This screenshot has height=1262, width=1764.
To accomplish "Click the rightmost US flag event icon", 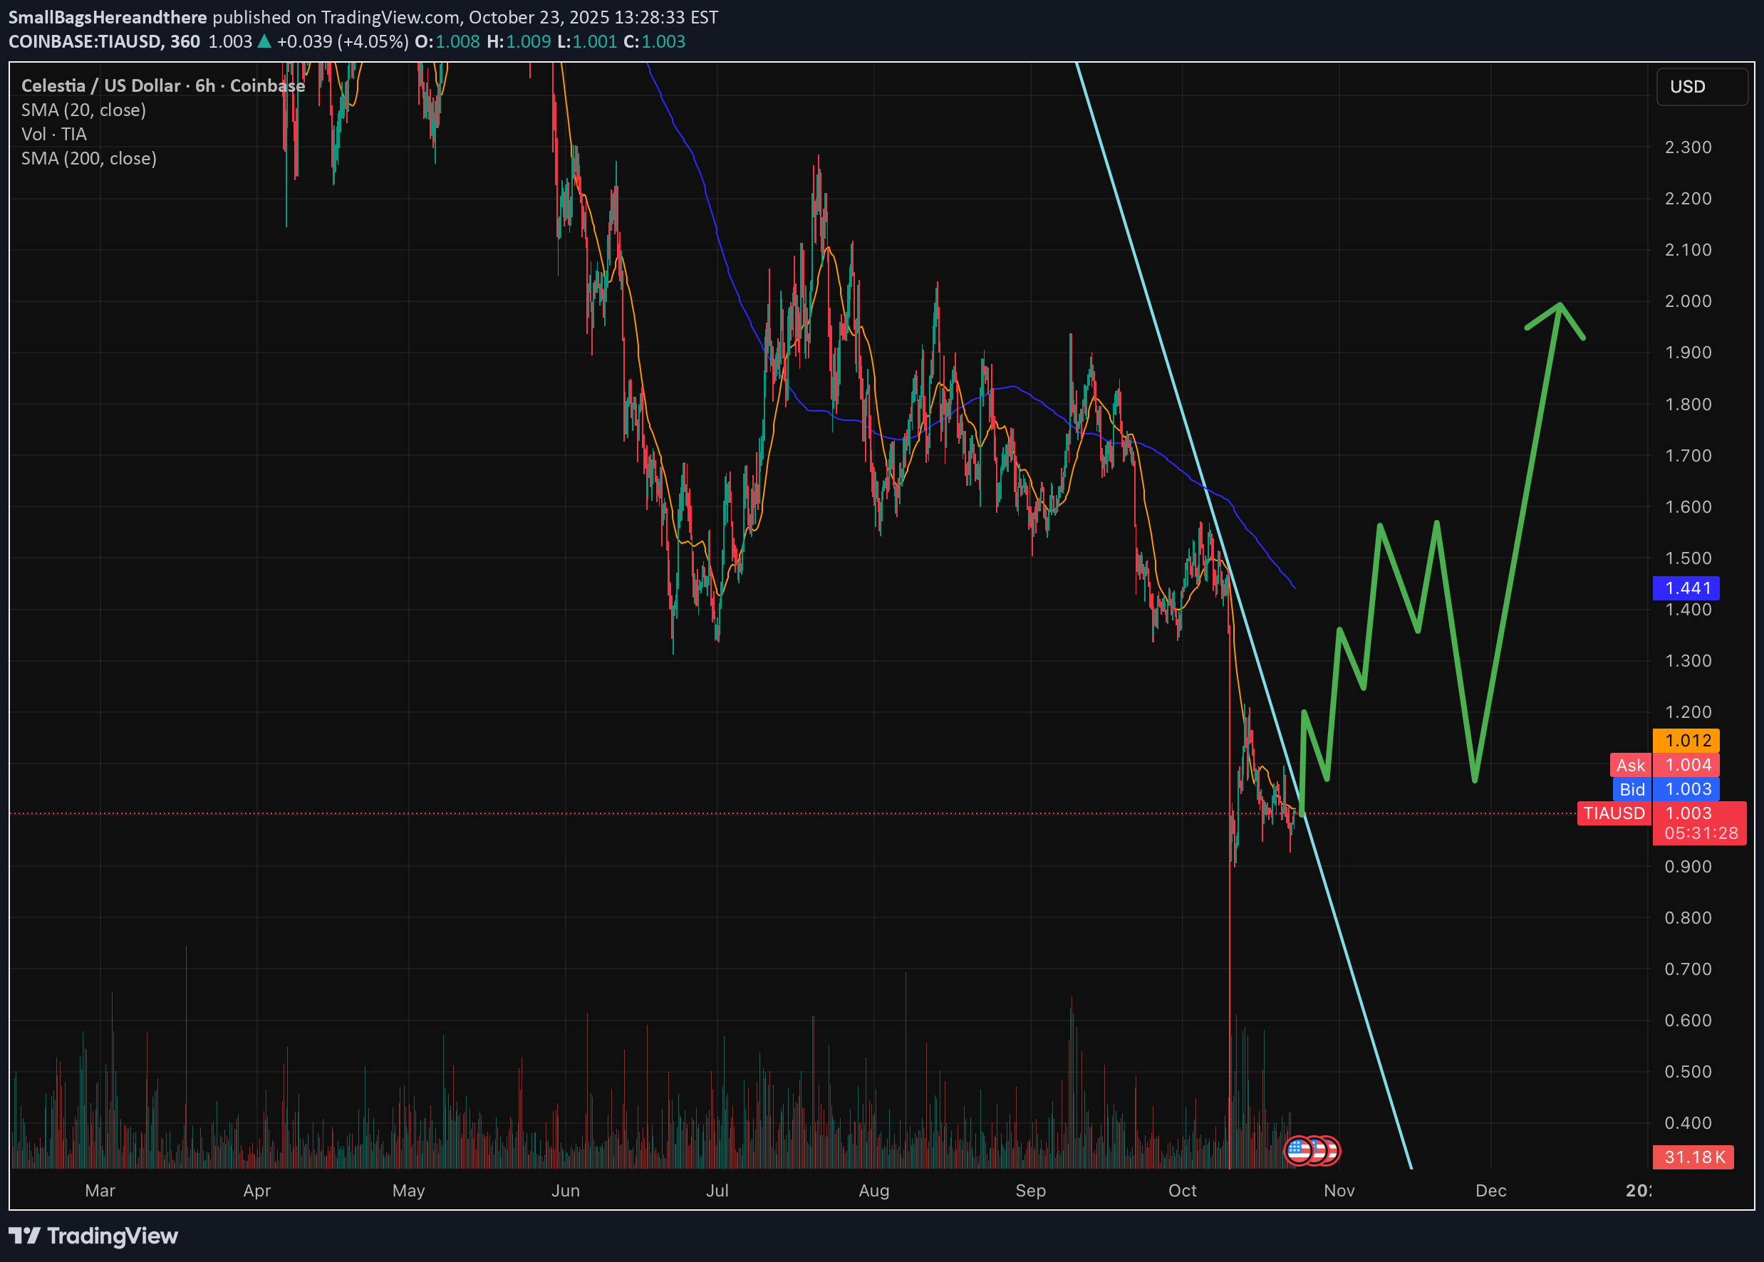I will pos(1331,1151).
